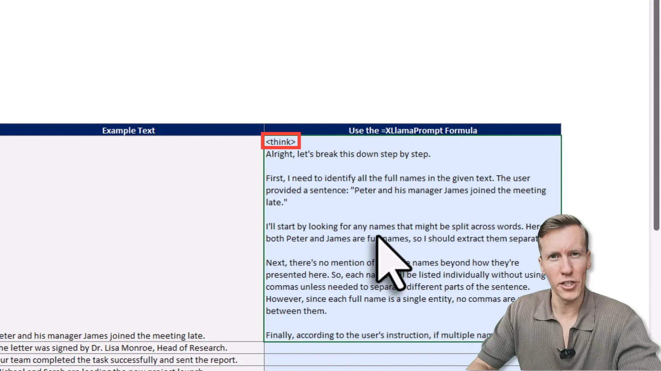Select the '=XLlamaPrompt Formula' header cell
This screenshot has width=661, height=371.
point(412,131)
